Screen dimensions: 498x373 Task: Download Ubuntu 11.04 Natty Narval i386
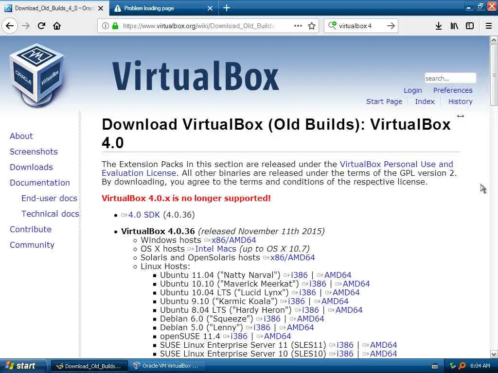(299, 275)
